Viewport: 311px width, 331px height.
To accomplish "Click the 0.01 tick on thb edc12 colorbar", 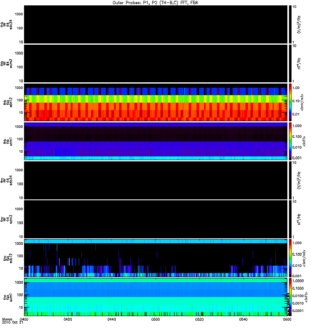I will (x=296, y=114).
